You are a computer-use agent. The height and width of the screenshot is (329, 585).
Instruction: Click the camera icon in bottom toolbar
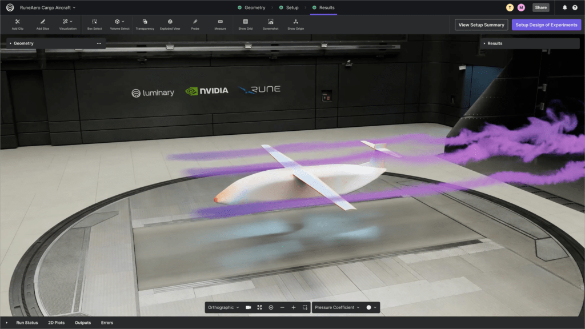[249, 307]
